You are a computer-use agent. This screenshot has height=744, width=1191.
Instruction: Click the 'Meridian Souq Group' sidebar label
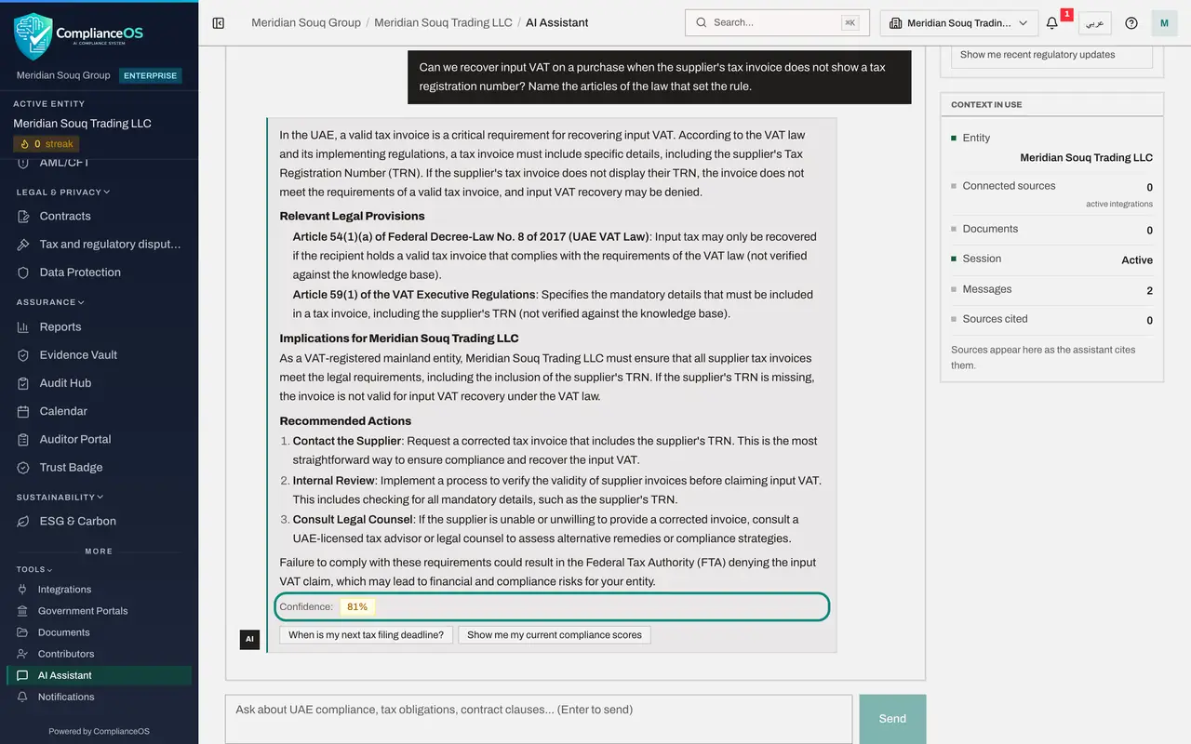(63, 75)
